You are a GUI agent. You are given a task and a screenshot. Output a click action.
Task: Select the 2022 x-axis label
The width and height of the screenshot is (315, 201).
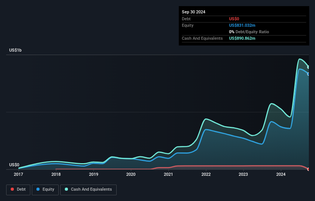click(x=206, y=174)
